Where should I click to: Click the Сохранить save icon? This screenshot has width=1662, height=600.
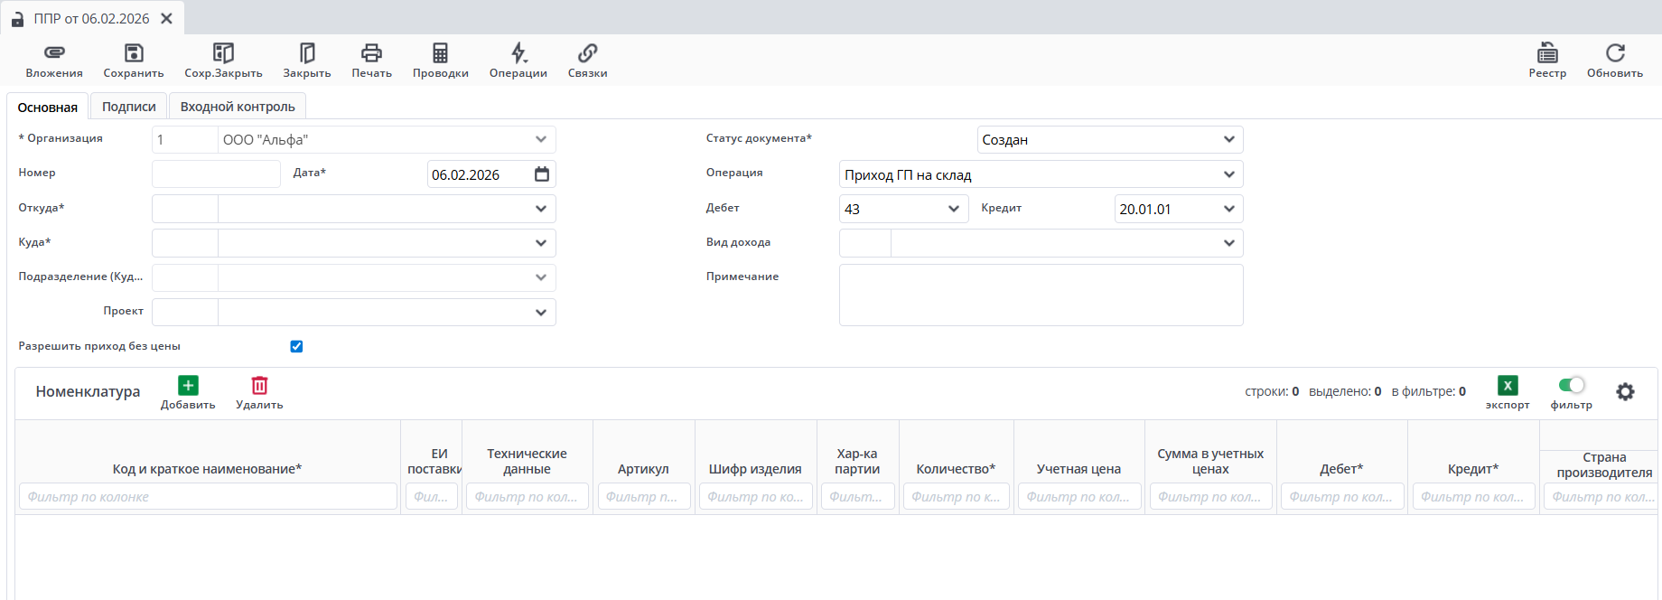click(x=134, y=53)
